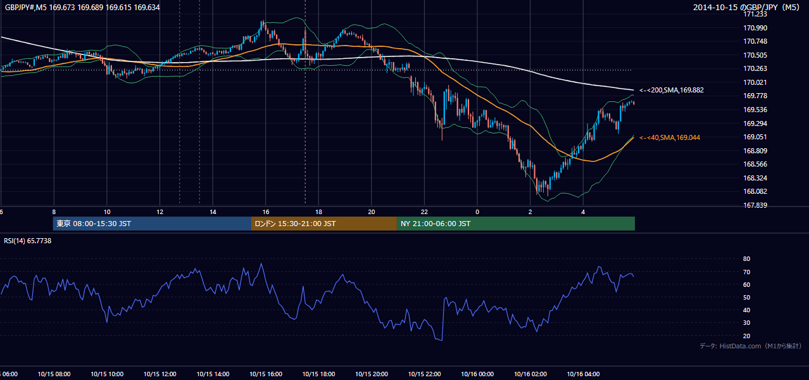Click price axis value 170.990
The width and height of the screenshot is (809, 380).
[755, 28]
